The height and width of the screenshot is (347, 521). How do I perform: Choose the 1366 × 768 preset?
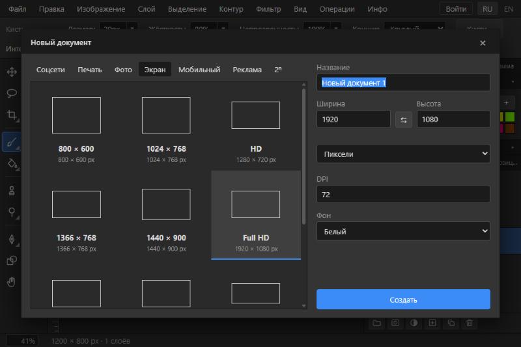coord(76,215)
